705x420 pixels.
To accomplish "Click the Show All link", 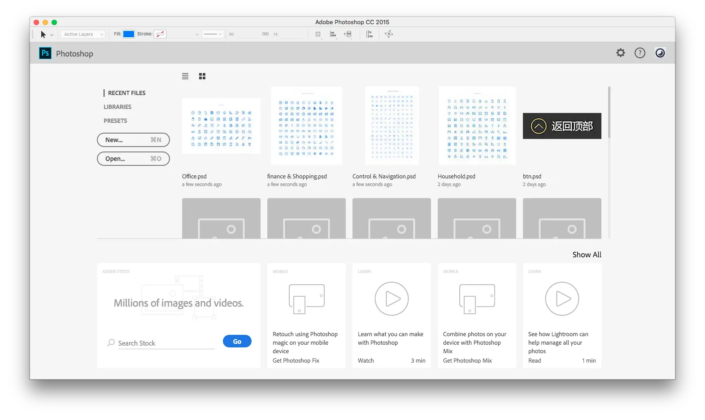I will coord(587,255).
